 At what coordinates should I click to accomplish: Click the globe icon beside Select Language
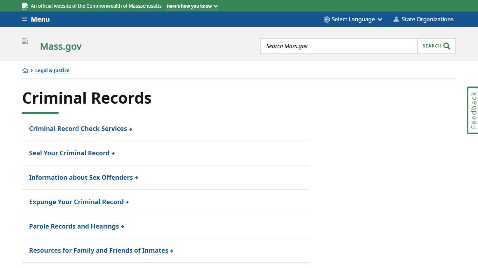pos(326,19)
